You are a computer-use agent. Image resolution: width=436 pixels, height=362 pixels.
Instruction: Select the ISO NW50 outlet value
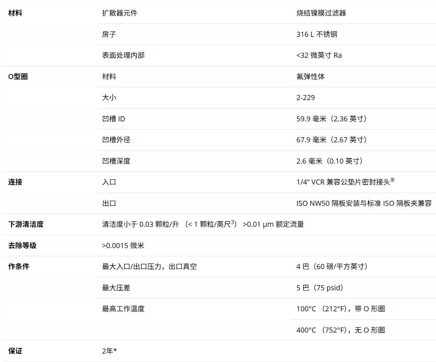click(x=364, y=203)
